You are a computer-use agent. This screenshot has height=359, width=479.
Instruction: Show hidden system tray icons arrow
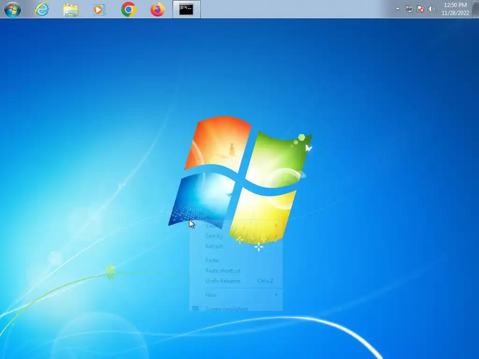(x=398, y=9)
